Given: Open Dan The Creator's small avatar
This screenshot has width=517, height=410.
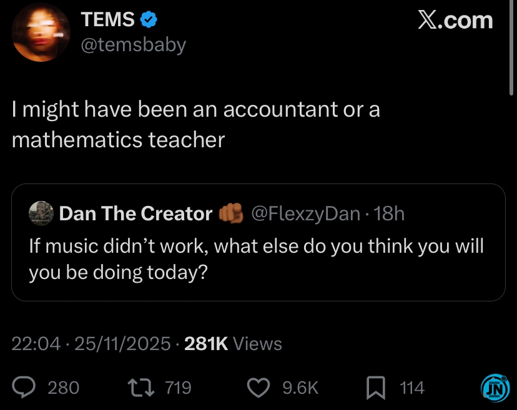Looking at the screenshot, I should 41,213.
